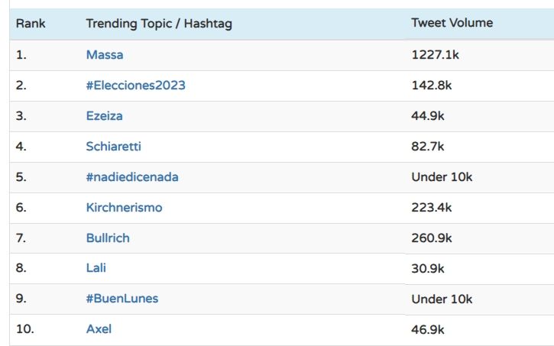Select the 223.4k volume cell for Kirchnerismo

432,208
